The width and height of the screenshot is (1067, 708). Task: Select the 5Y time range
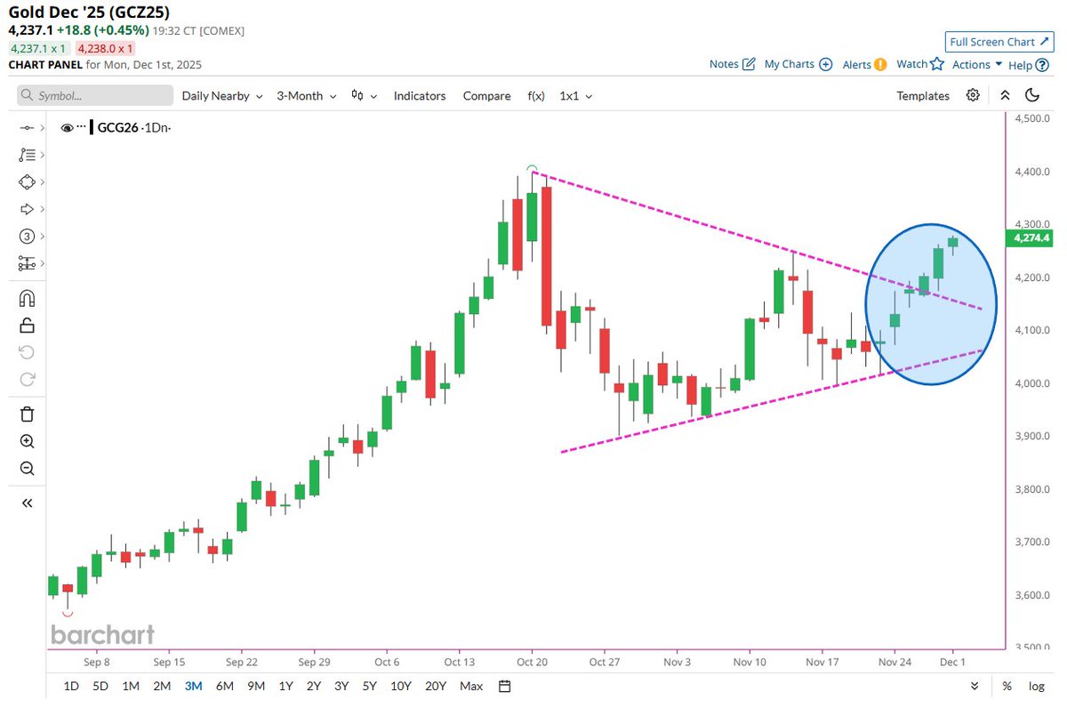[369, 686]
